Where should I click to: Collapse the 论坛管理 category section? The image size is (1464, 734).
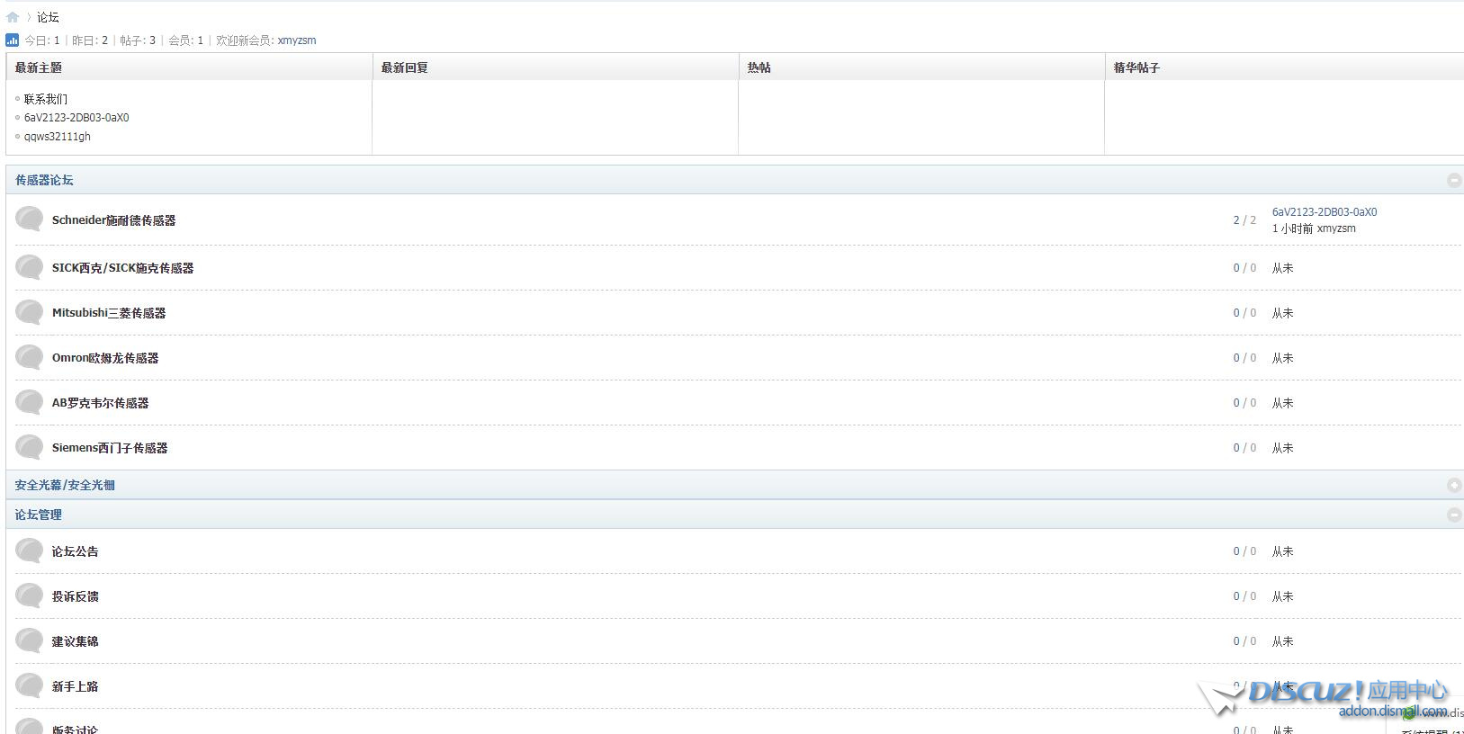coord(1453,515)
